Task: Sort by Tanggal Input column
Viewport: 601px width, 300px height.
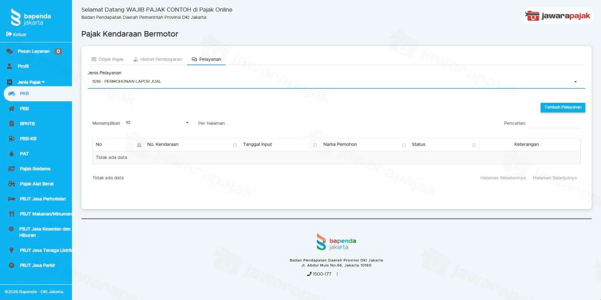Action: click(280, 145)
